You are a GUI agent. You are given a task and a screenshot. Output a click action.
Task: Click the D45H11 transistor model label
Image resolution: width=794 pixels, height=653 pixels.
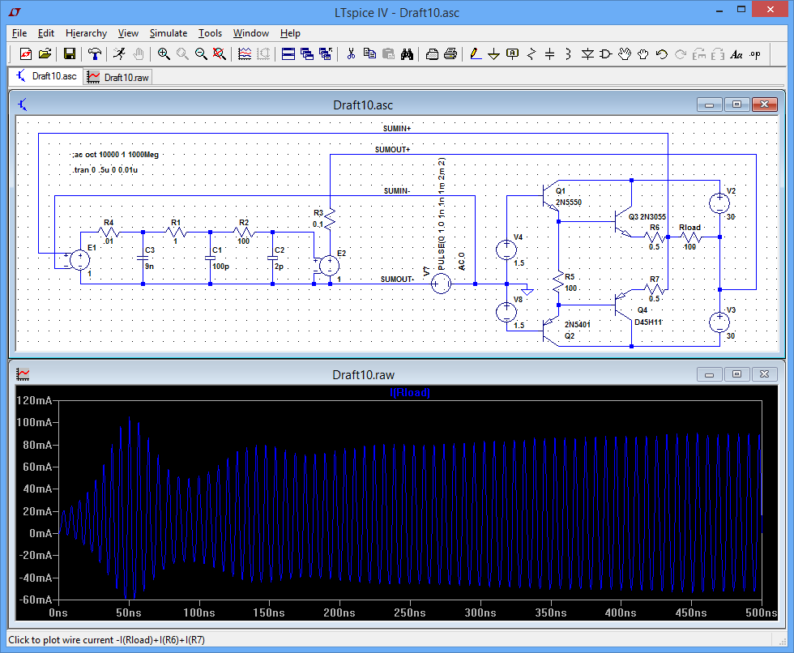click(648, 322)
